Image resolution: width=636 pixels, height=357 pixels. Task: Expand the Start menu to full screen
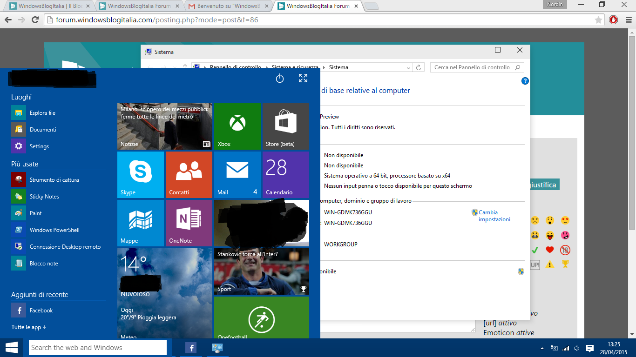(303, 79)
